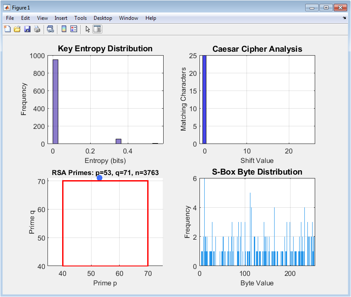Insert a colorbar using the toolbar icon
351x297 pixels.
click(x=64, y=29)
